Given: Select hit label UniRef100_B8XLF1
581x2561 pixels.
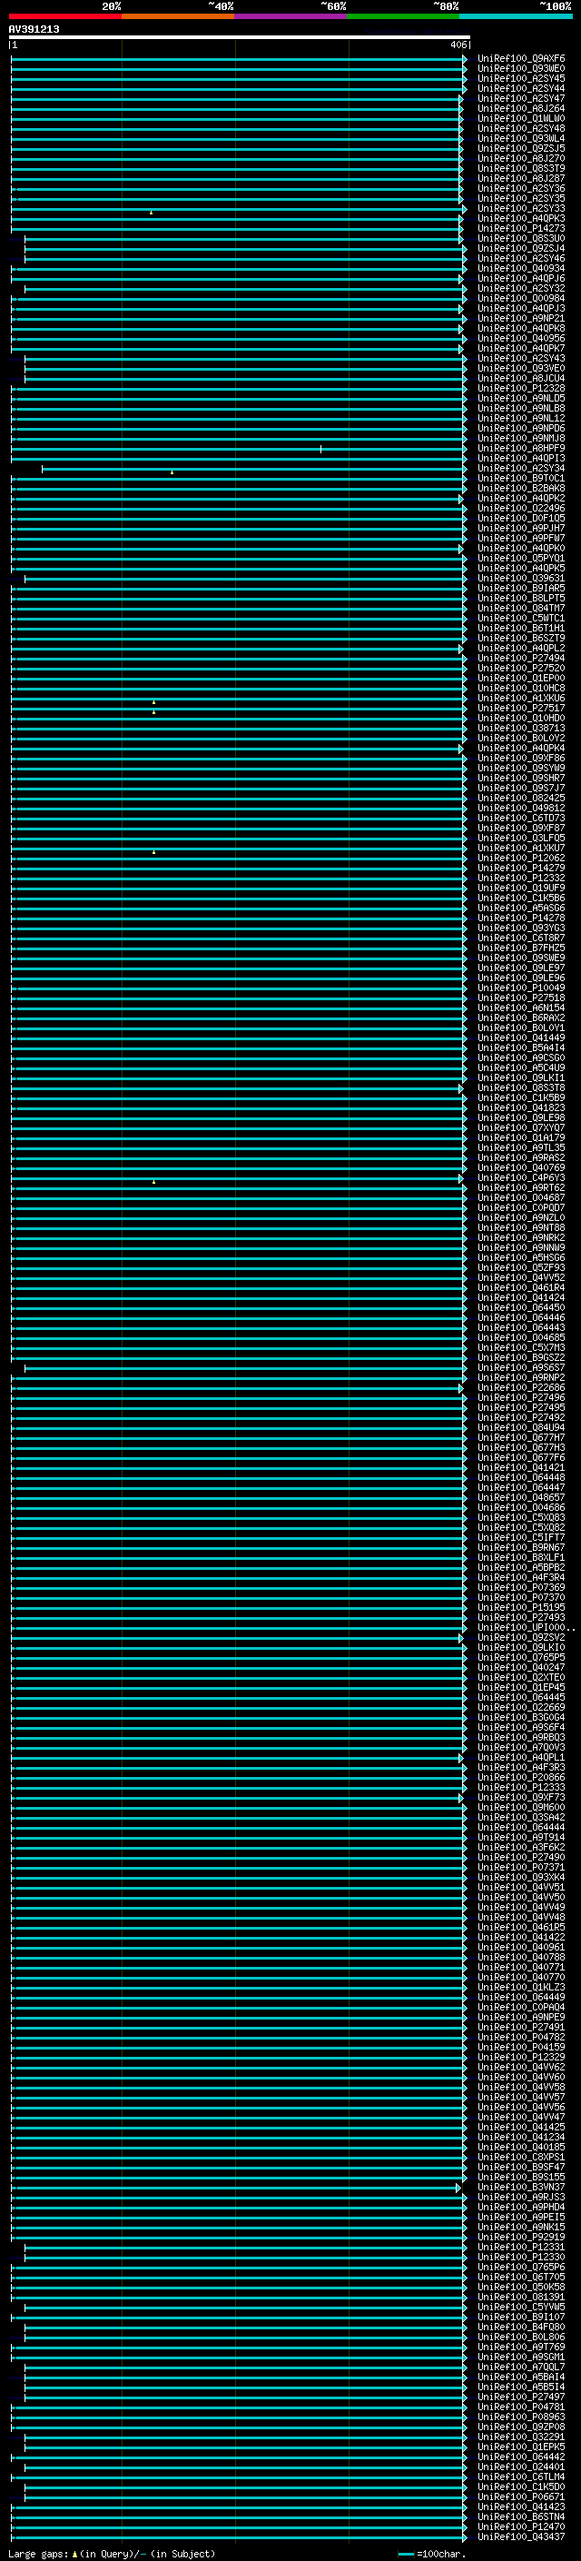Looking at the screenshot, I should coord(521,1558).
